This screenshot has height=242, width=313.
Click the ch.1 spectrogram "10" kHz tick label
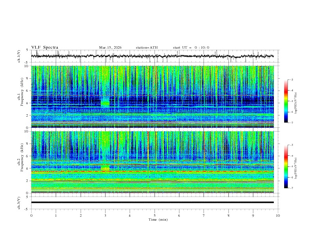click(27, 66)
